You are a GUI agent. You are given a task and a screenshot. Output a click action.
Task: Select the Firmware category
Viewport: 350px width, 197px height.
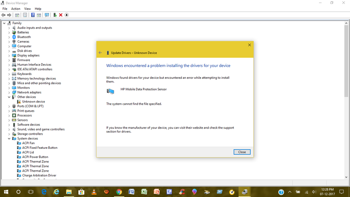[24, 60]
